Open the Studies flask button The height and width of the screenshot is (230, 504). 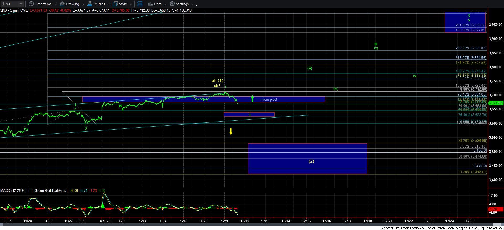point(96,4)
